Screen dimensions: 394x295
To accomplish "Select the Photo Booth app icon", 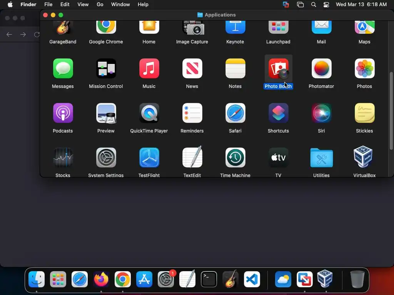I will point(279,68).
